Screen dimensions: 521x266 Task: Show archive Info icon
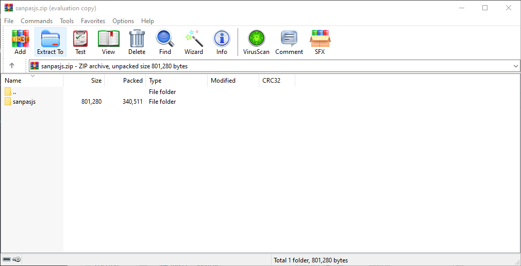[222, 42]
